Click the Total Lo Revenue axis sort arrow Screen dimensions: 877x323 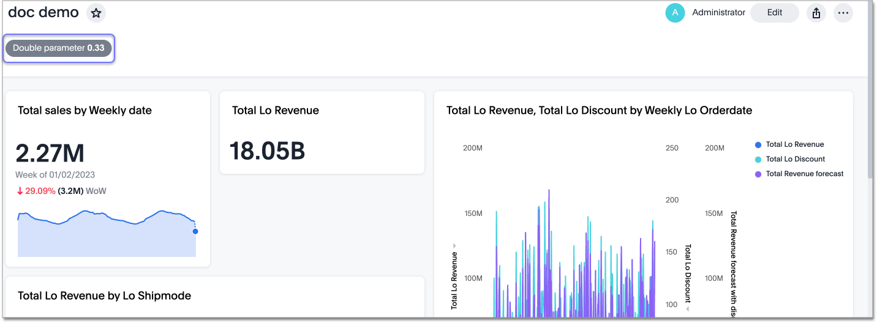tap(454, 245)
